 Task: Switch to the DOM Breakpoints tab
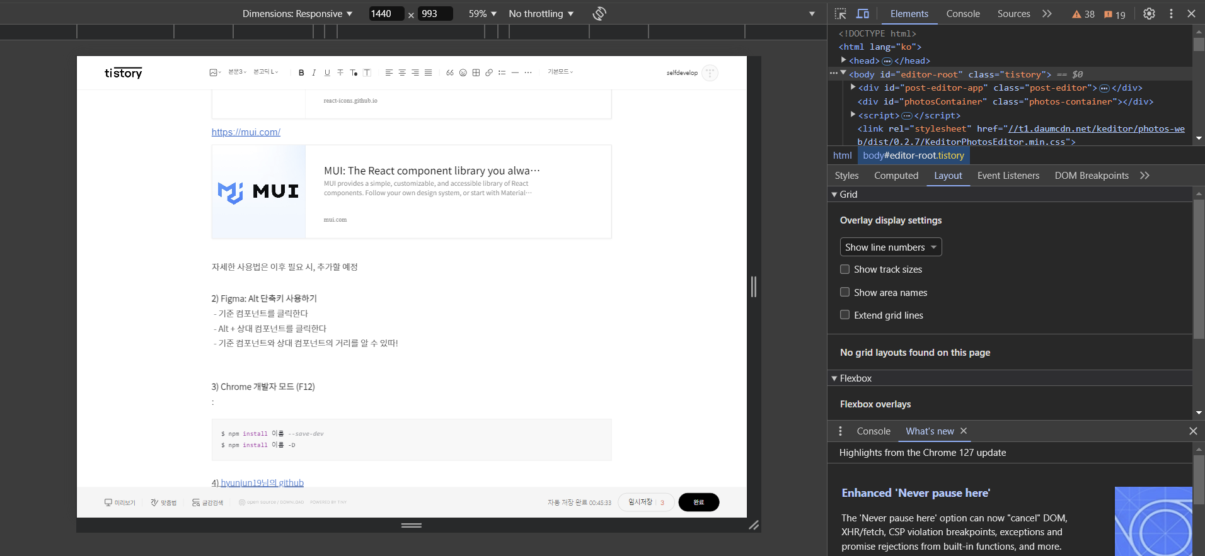point(1092,176)
